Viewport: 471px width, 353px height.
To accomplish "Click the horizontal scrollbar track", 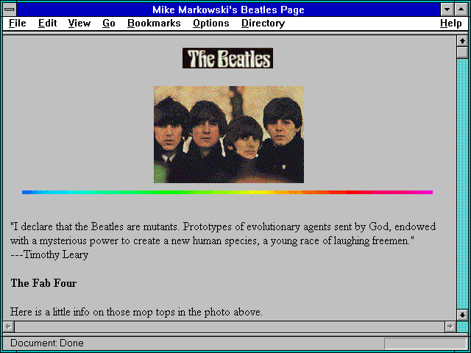I will (x=230, y=327).
